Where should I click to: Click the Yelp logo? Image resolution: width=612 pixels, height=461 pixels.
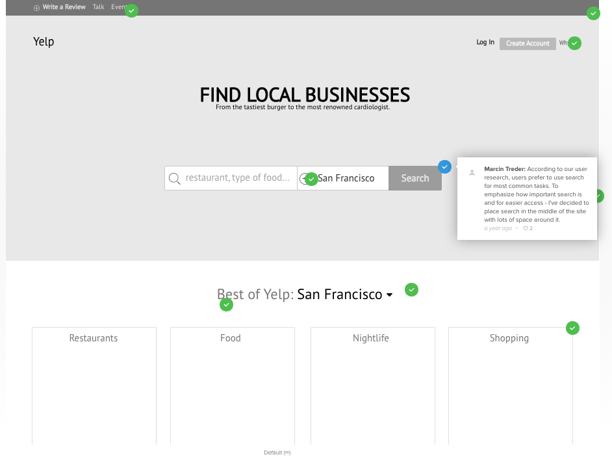[44, 42]
